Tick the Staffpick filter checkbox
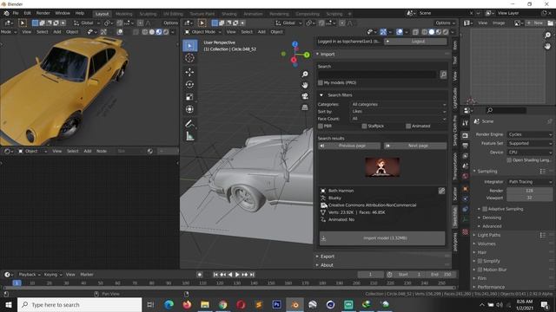Viewport: 556px width, 312px height. pos(364,126)
